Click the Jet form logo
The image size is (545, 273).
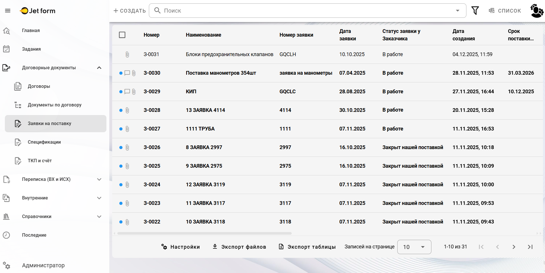tap(38, 11)
